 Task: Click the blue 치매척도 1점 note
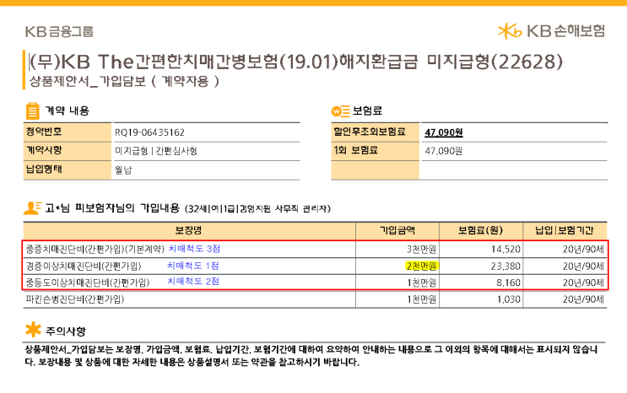pyautogui.click(x=192, y=266)
